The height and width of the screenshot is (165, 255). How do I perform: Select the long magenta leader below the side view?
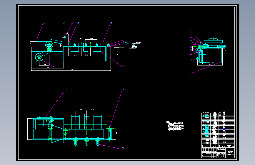206,68
